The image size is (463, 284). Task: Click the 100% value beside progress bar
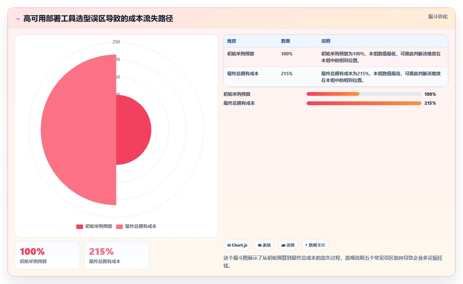click(x=430, y=94)
